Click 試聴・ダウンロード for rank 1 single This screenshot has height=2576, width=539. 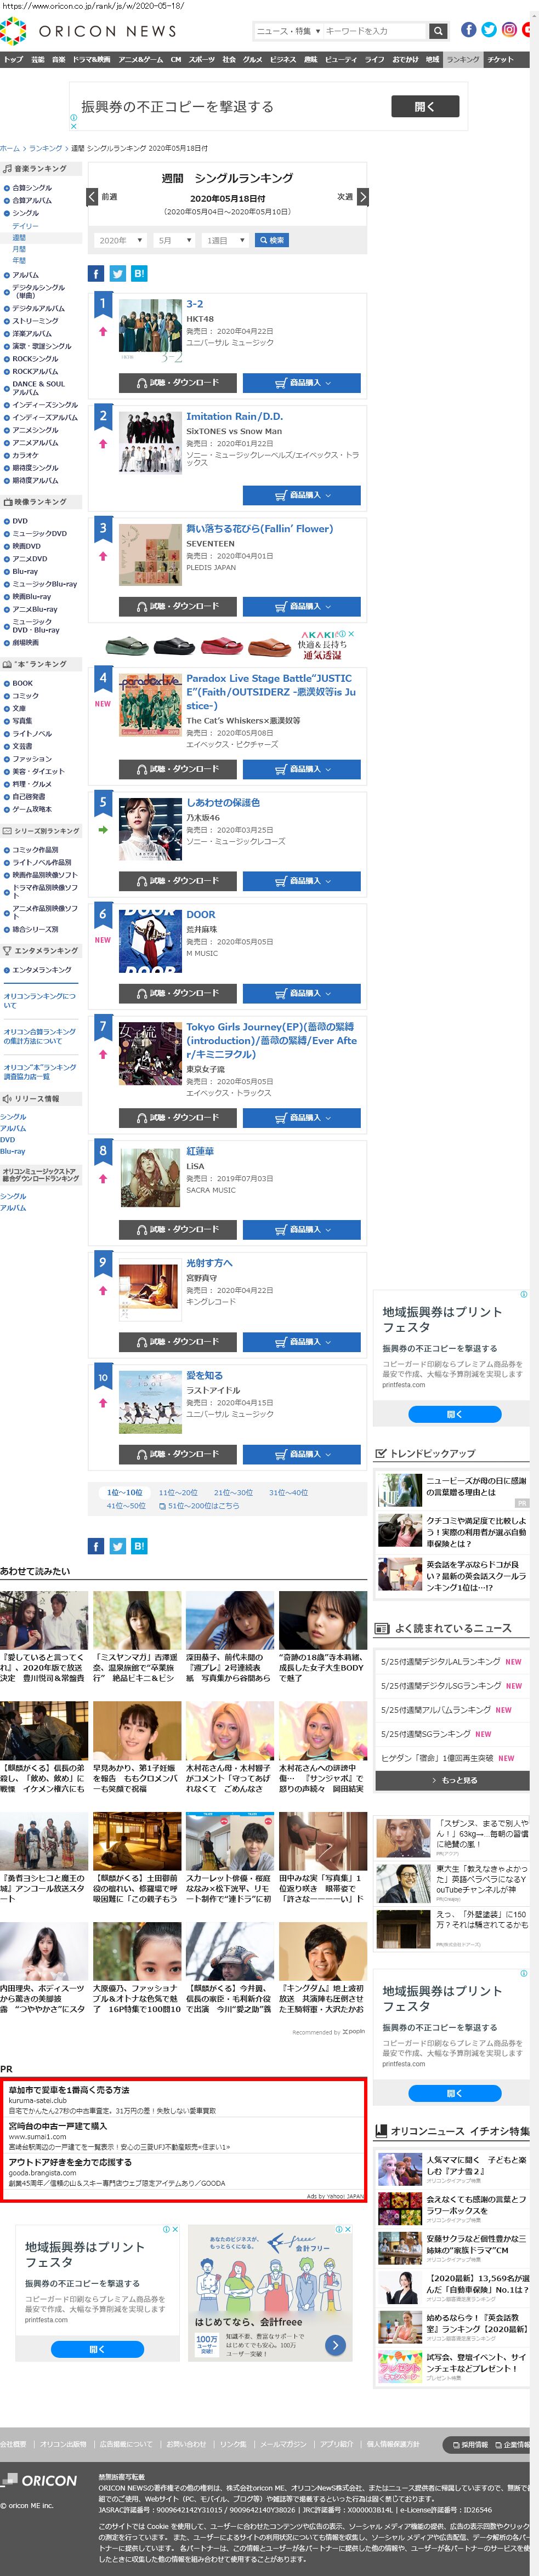click(x=177, y=383)
